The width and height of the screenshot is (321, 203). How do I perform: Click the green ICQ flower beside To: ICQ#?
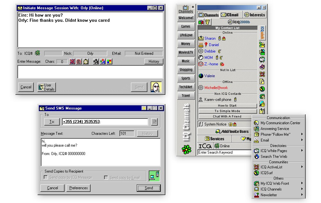pos(38,53)
